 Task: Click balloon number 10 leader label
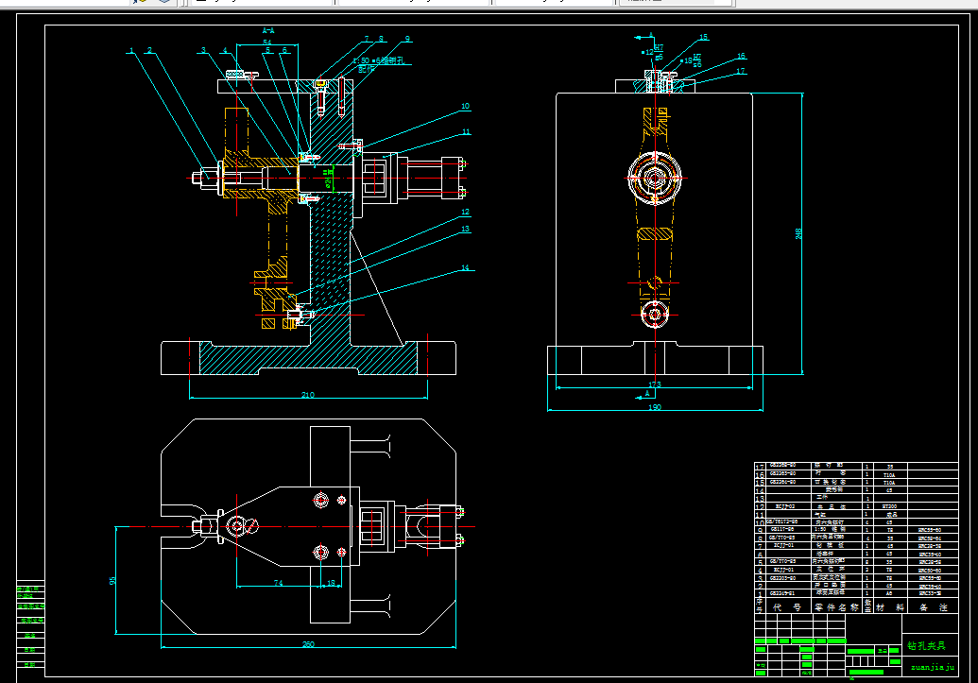click(x=465, y=106)
